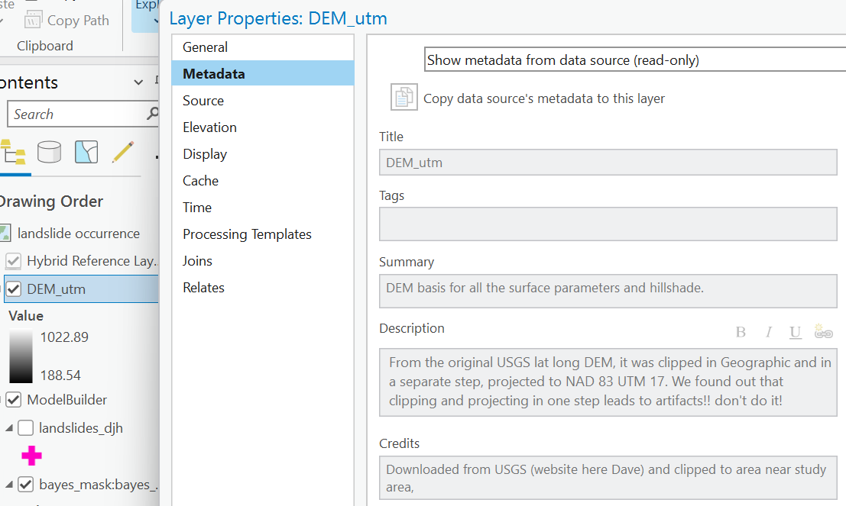
Task: Click in the Contents Search field
Action: click(x=76, y=114)
